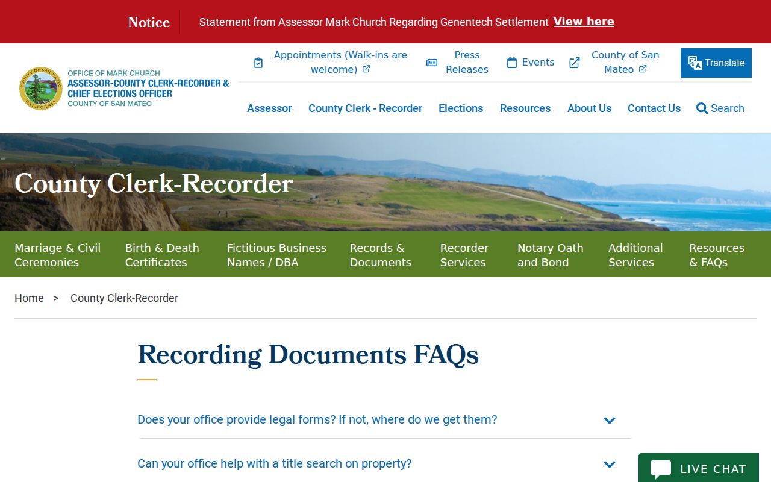The width and height of the screenshot is (771, 482).
Task: Go to Home breadcrumb
Action: pyautogui.click(x=29, y=298)
